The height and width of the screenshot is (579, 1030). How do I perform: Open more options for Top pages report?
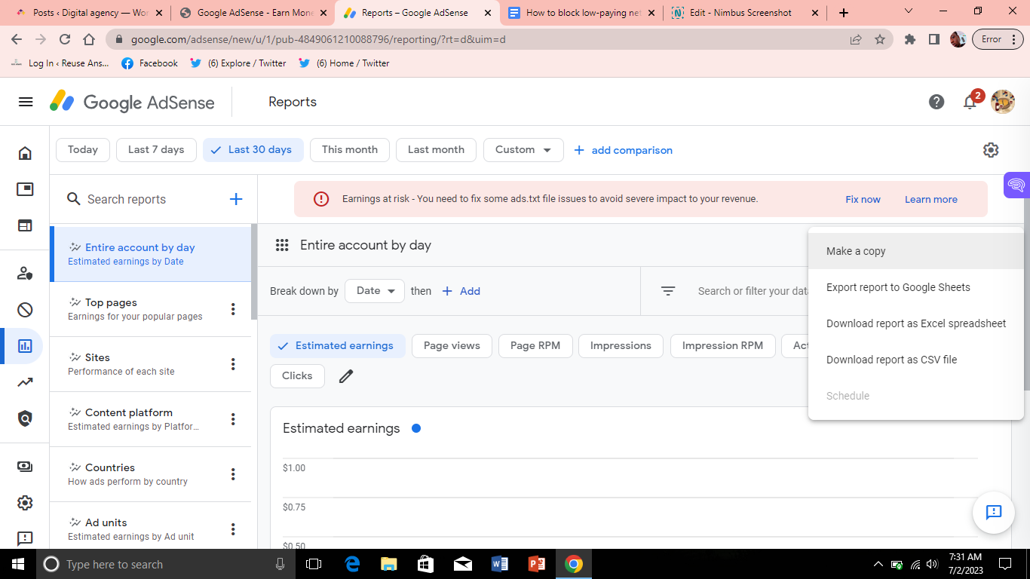pos(233,309)
